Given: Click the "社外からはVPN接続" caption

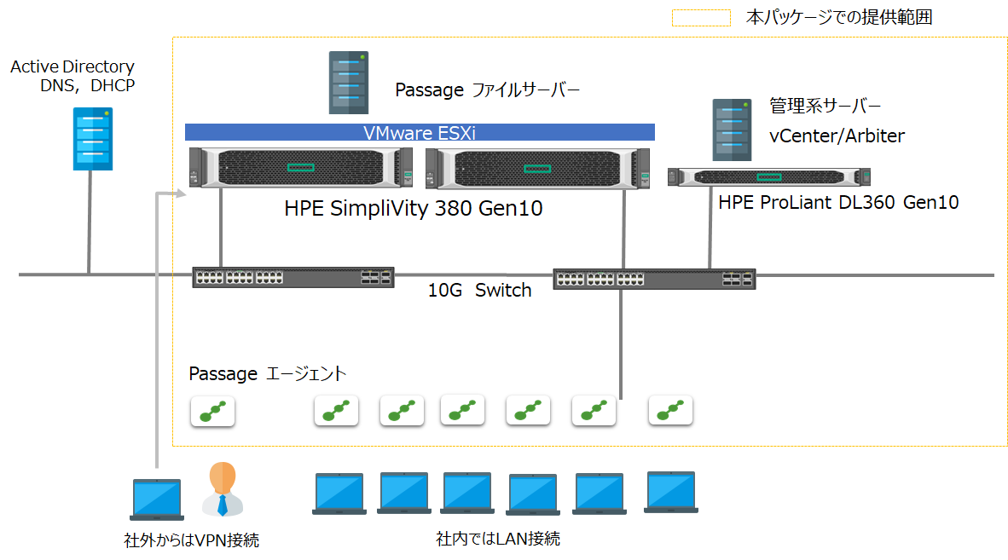Looking at the screenshot, I should coord(192,540).
